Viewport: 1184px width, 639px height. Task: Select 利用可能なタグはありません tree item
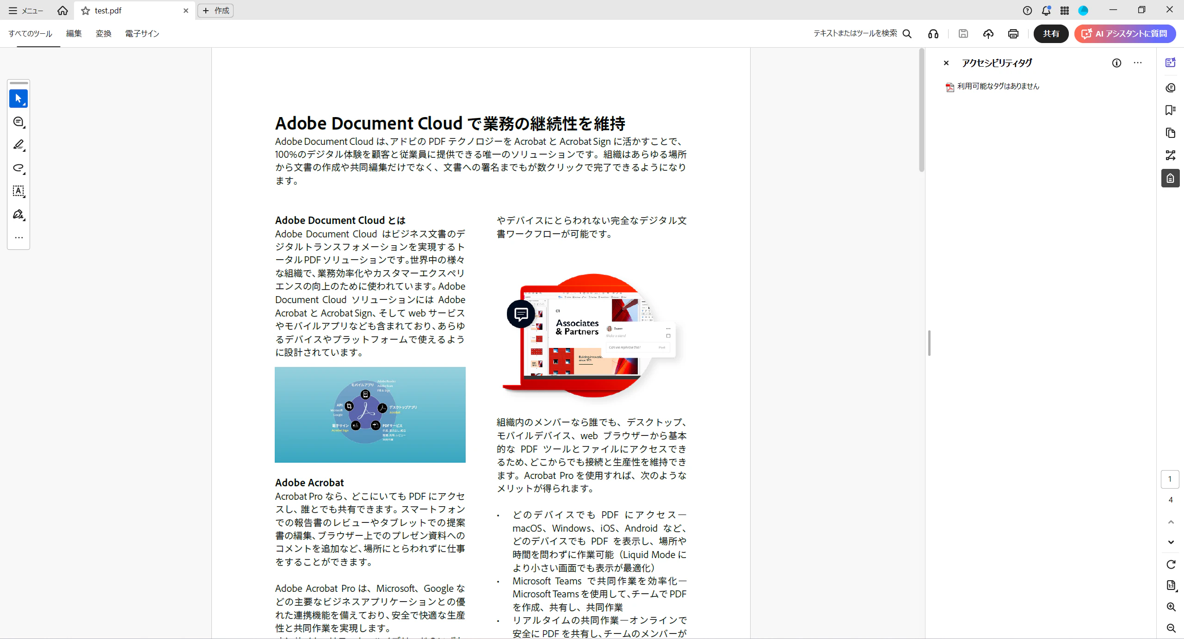coord(993,87)
